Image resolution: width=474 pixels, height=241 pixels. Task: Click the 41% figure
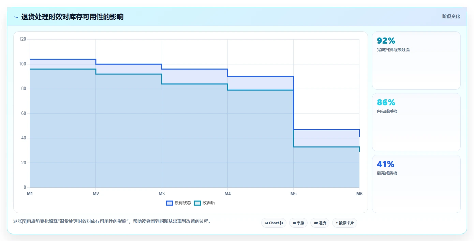point(386,164)
